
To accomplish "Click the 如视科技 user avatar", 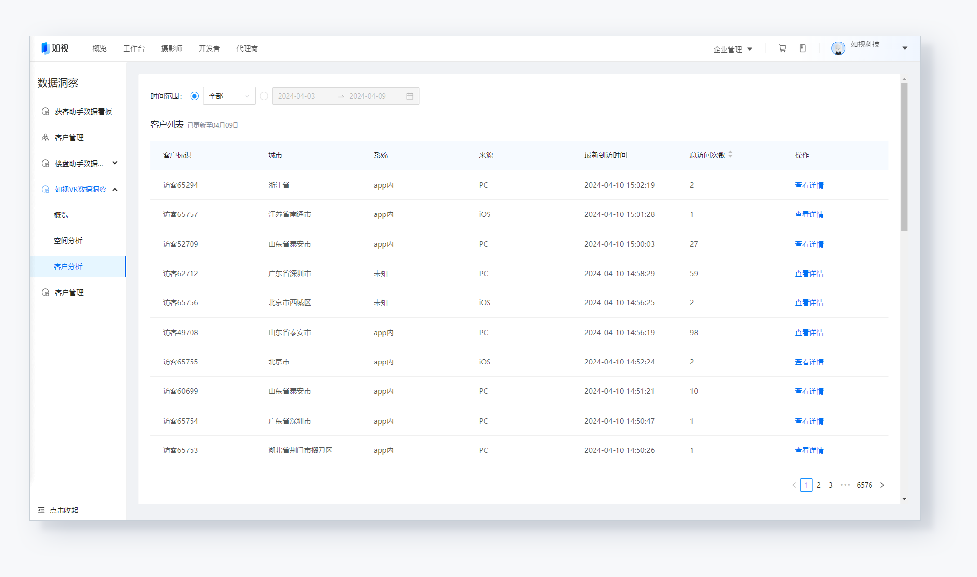I will 838,48.
